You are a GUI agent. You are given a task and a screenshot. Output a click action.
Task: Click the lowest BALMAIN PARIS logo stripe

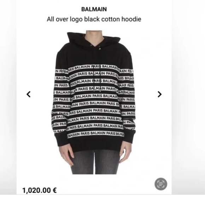point(95,134)
